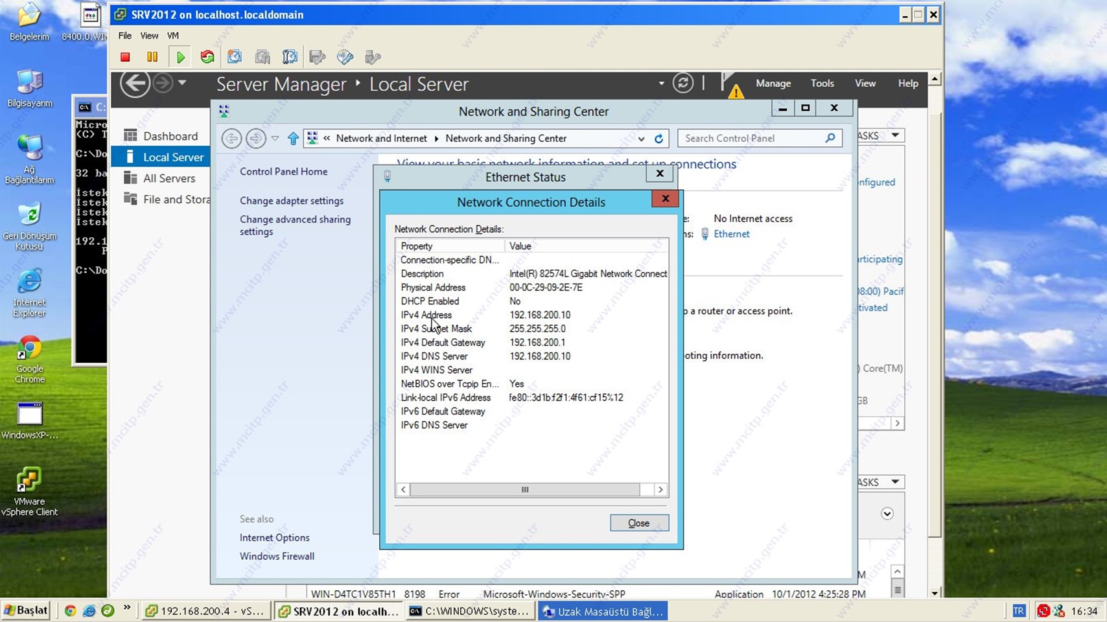Refresh the Control Panel address bar
The height and width of the screenshot is (622, 1107).
tap(658, 139)
